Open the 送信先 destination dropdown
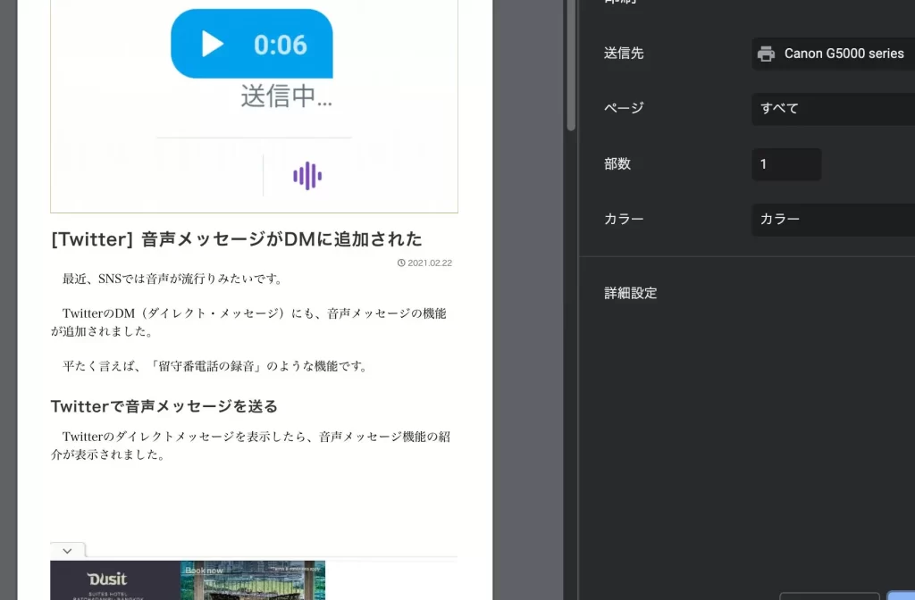This screenshot has height=600, width=915. tap(834, 54)
